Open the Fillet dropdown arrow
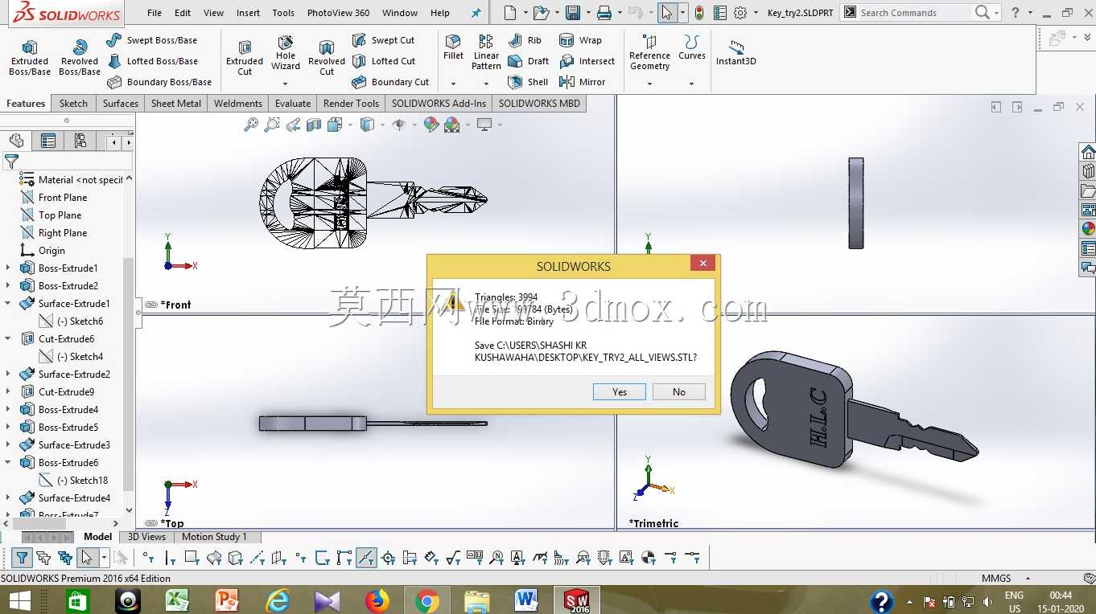This screenshot has width=1096, height=614. tap(453, 84)
